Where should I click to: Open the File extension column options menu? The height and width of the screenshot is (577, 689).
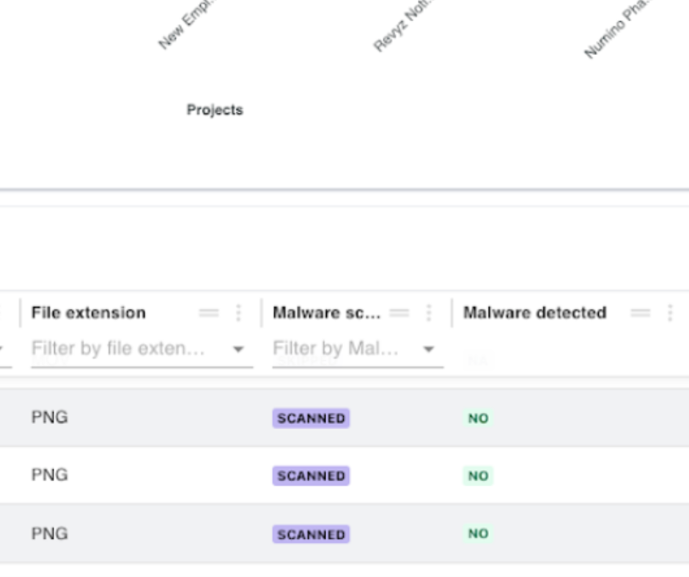[x=238, y=313]
